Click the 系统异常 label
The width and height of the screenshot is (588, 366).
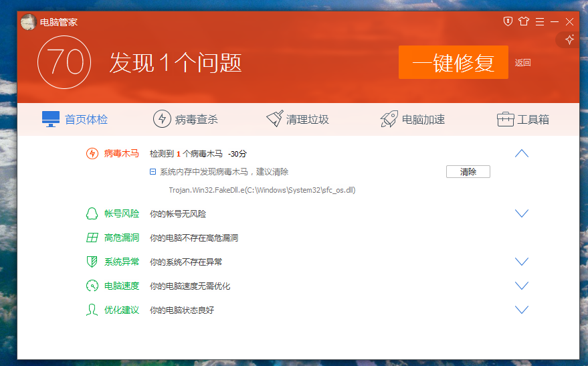tap(122, 262)
